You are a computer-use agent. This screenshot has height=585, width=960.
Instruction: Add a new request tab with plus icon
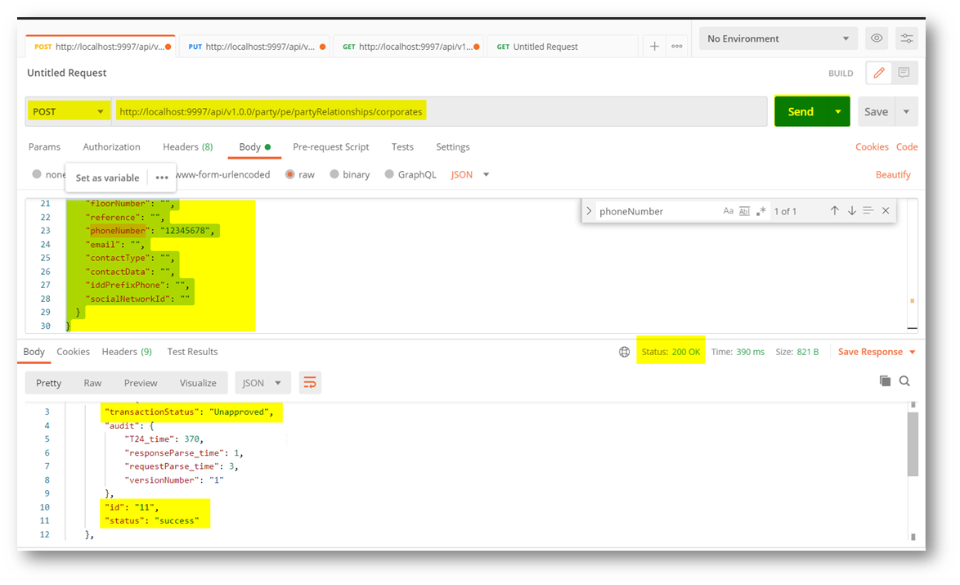click(654, 47)
